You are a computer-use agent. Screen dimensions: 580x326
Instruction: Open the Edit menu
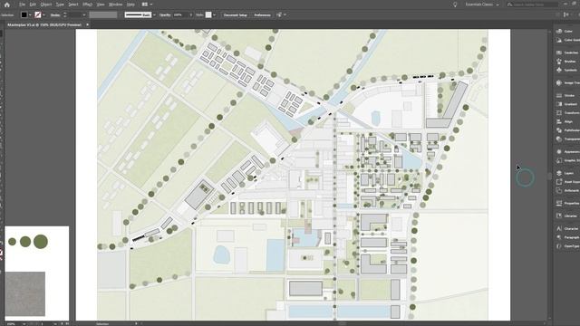click(33, 5)
